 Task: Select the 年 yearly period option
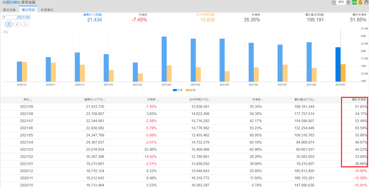26,25
